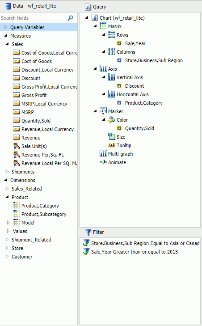Image resolution: width=202 pixels, height=326 pixels.
Task: Click the database icon beside Data - wf_retail_lite
Action: coord(8,6)
